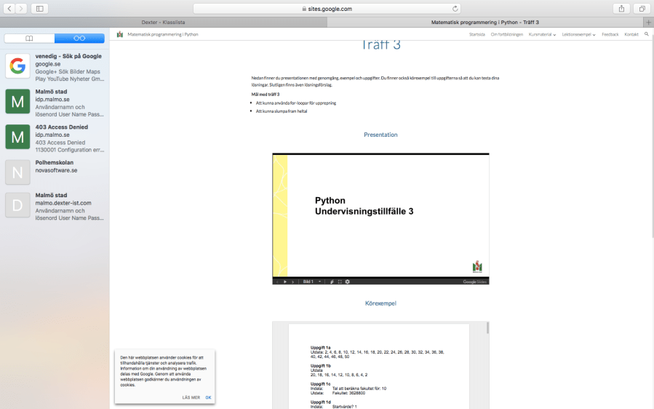Viewport: 654px width, 409px height.
Task: Open the site search magnifier icon
Action: [646, 34]
